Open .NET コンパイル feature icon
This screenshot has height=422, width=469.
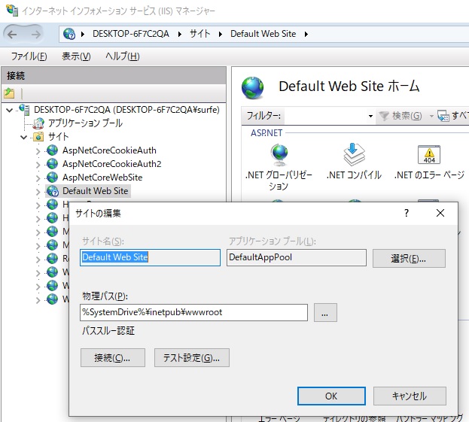click(354, 155)
